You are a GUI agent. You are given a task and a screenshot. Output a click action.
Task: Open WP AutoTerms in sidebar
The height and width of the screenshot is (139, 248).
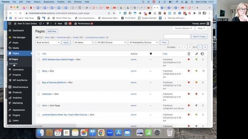pyautogui.click(x=20, y=80)
